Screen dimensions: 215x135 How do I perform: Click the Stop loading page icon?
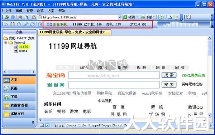point(20,17)
